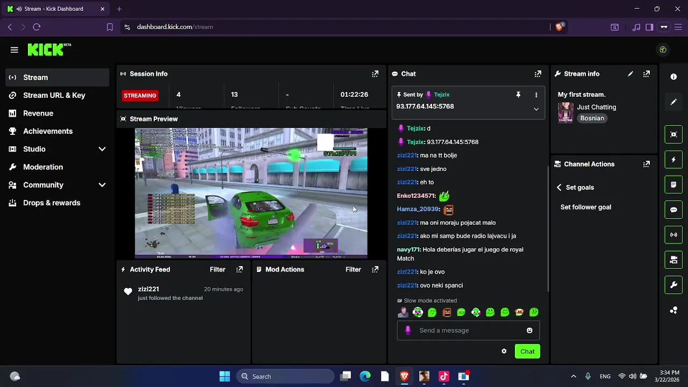Open a new browser tab
Image resolution: width=688 pixels, height=387 pixels.
click(x=119, y=9)
